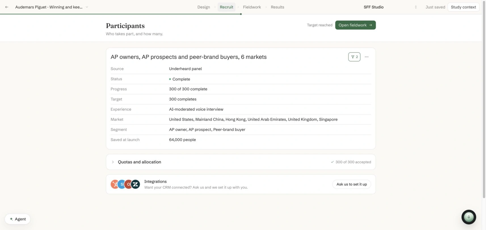This screenshot has width=486, height=230.
Task: Click the HubSpot integration icon
Action: point(114,184)
